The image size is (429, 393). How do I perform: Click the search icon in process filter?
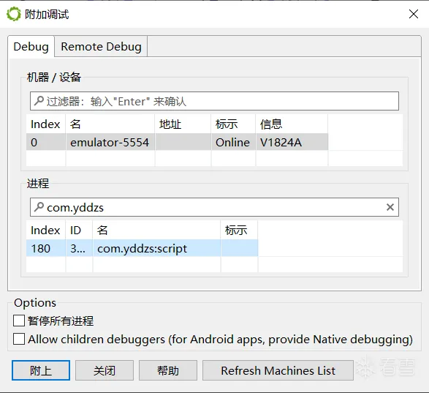coord(39,207)
